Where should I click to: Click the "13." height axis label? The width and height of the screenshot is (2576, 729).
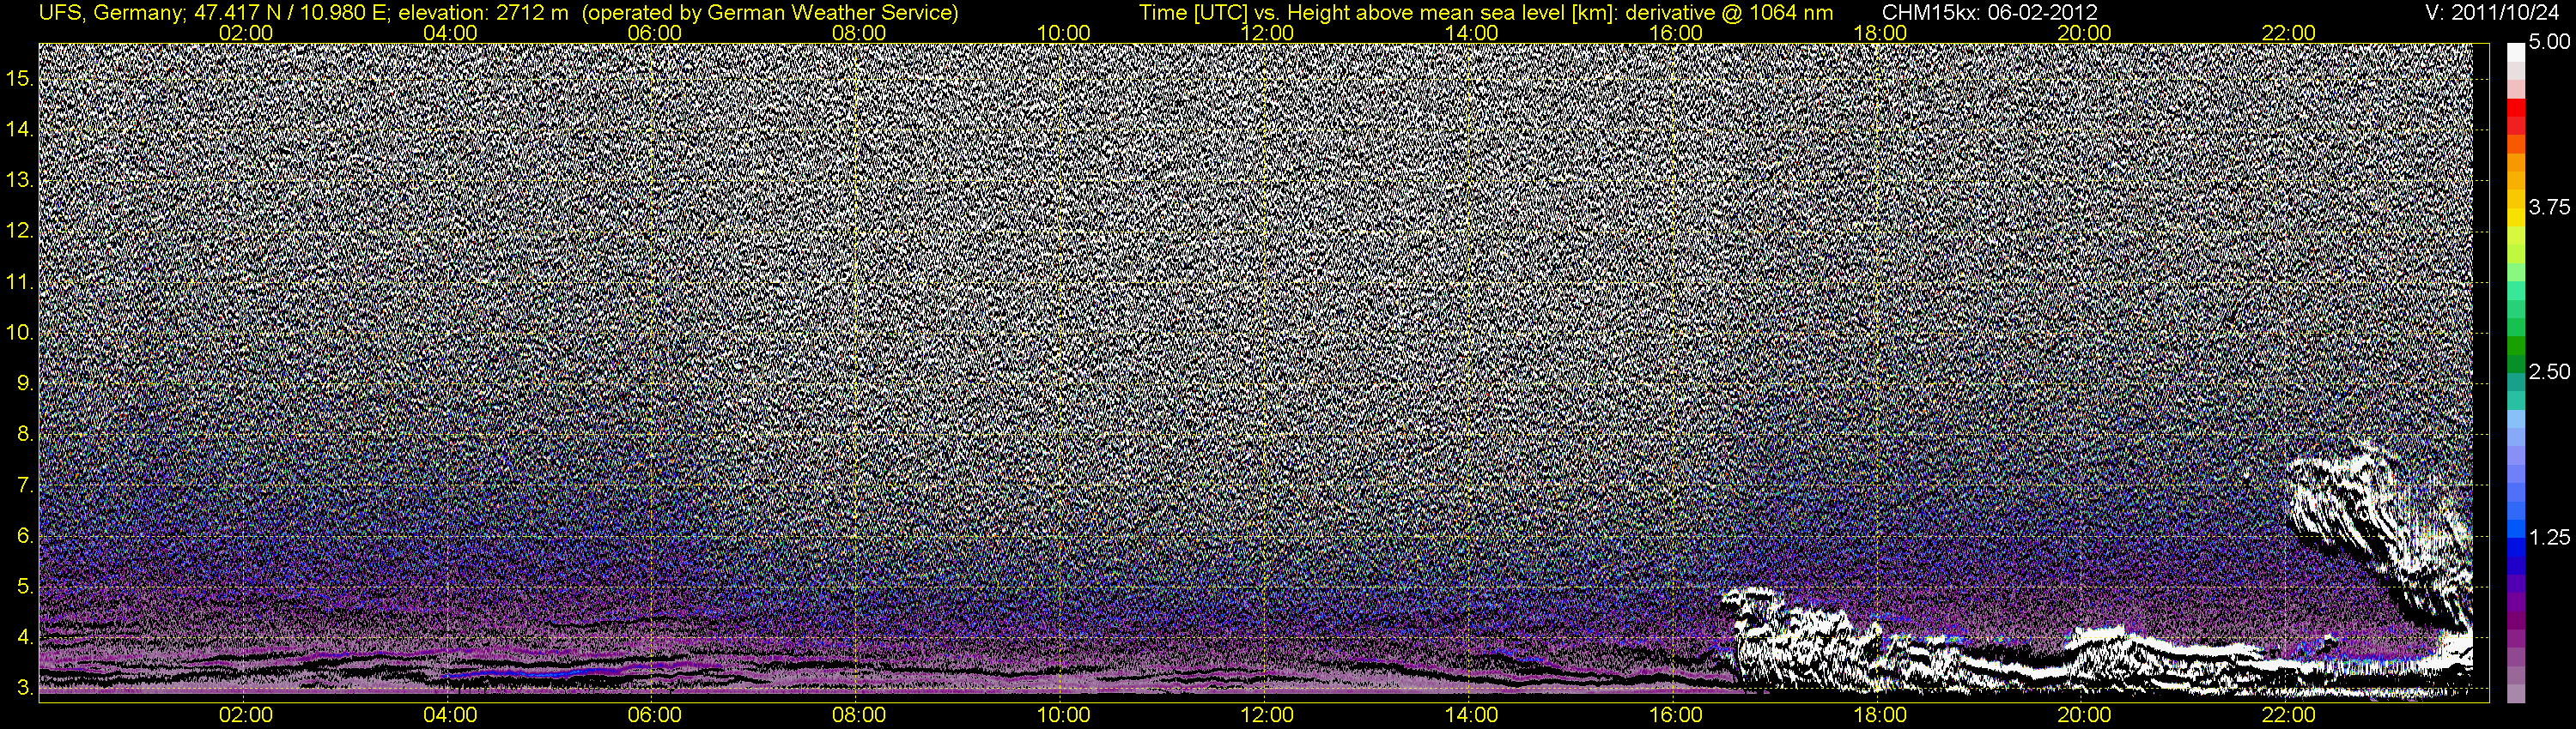click(x=20, y=181)
